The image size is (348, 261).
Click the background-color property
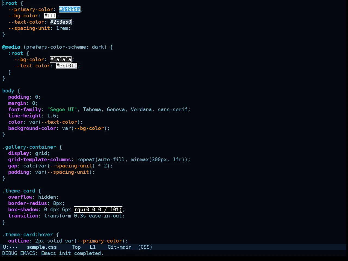[x=32, y=128]
